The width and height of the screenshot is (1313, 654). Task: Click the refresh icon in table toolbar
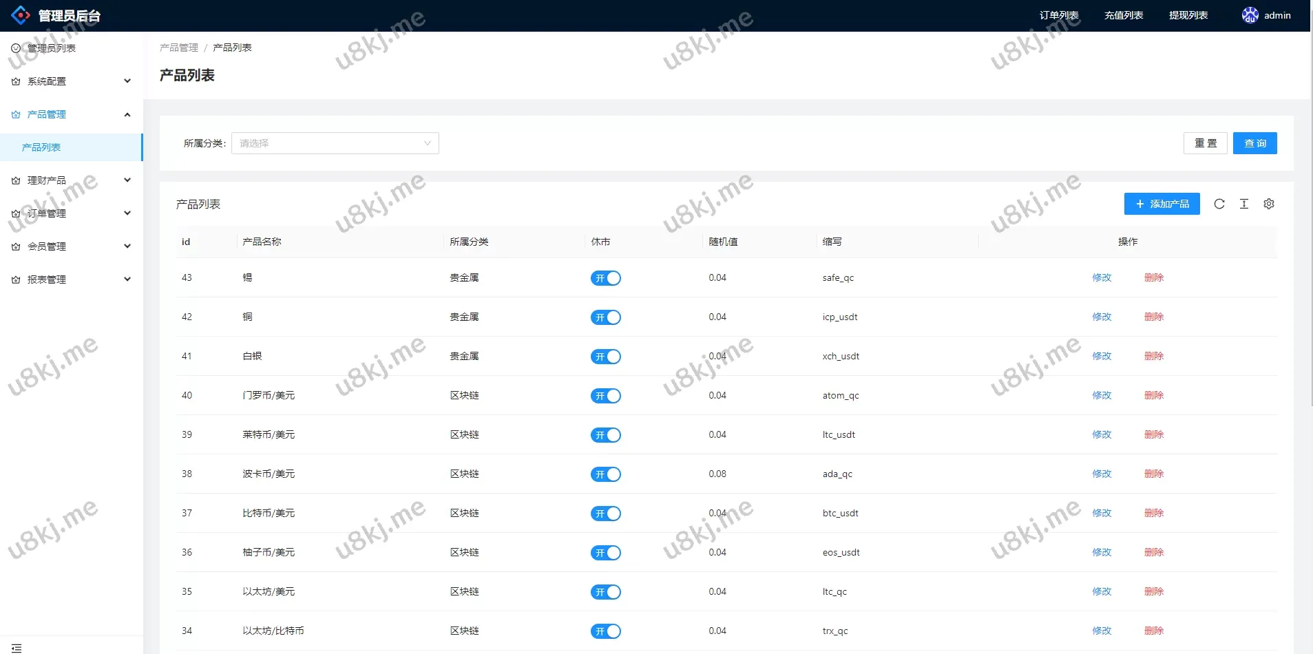[x=1219, y=204]
